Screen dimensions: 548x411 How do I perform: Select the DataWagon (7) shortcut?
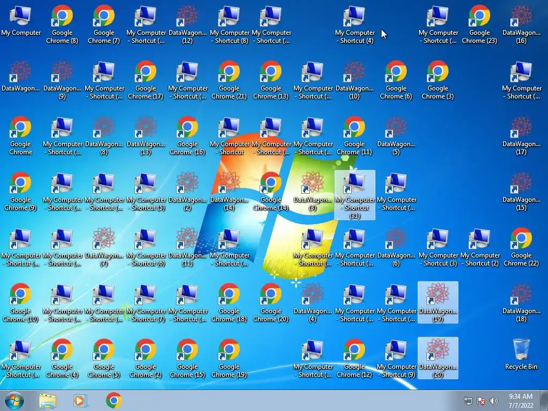tap(104, 247)
